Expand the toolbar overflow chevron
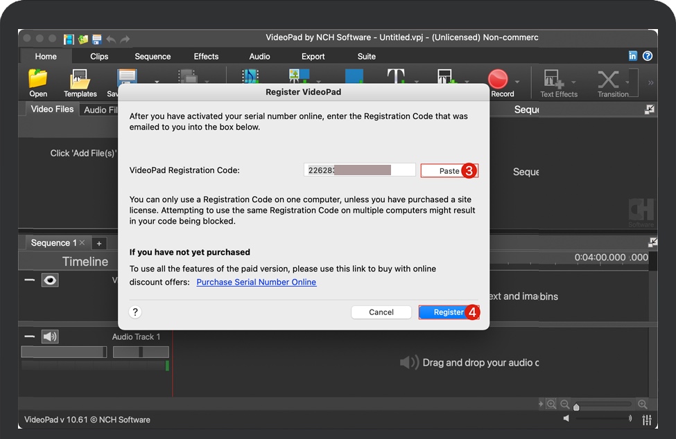The height and width of the screenshot is (439, 676). coord(650,82)
